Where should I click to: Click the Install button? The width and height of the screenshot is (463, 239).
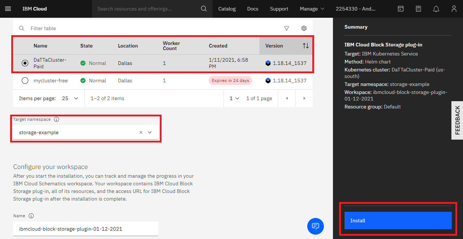[398, 221]
